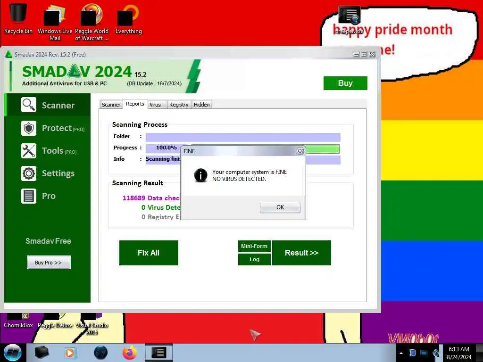
Task: Open the Protect (PRO) shield section
Action: tap(52, 128)
